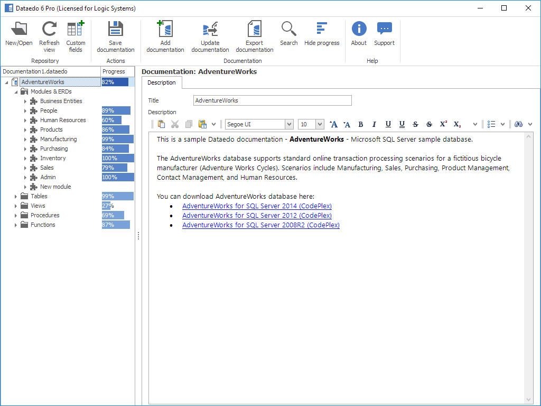
Task: Refresh the view
Action: (x=49, y=30)
